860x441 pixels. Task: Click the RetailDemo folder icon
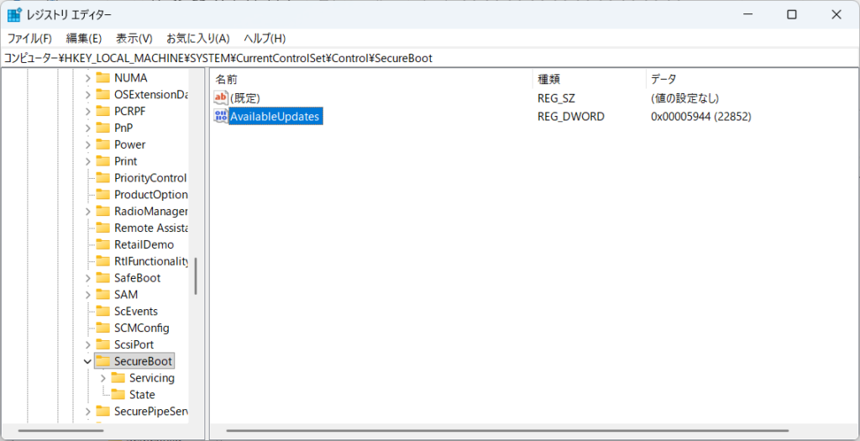(102, 244)
